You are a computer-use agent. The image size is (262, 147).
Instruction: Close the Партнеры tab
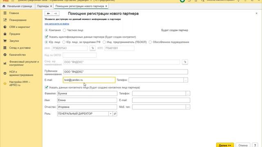click(x=51, y=6)
